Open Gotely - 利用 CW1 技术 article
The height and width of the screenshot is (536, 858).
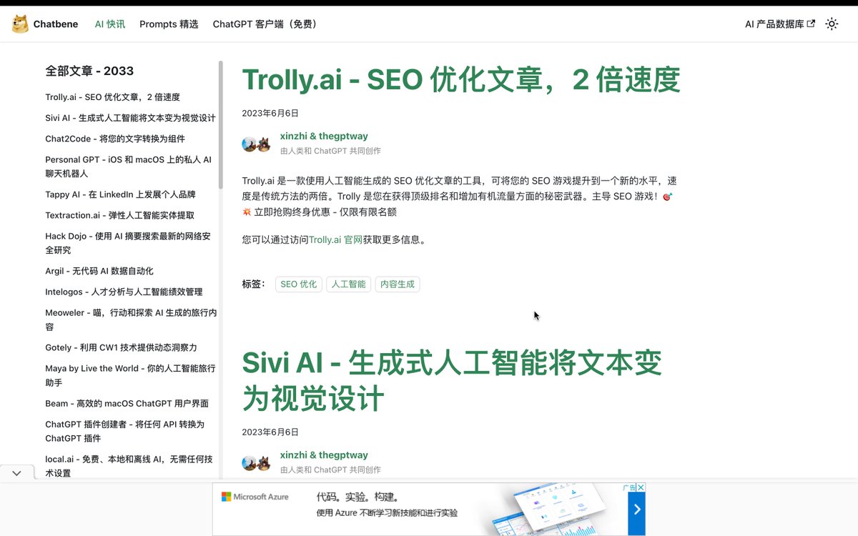point(121,347)
